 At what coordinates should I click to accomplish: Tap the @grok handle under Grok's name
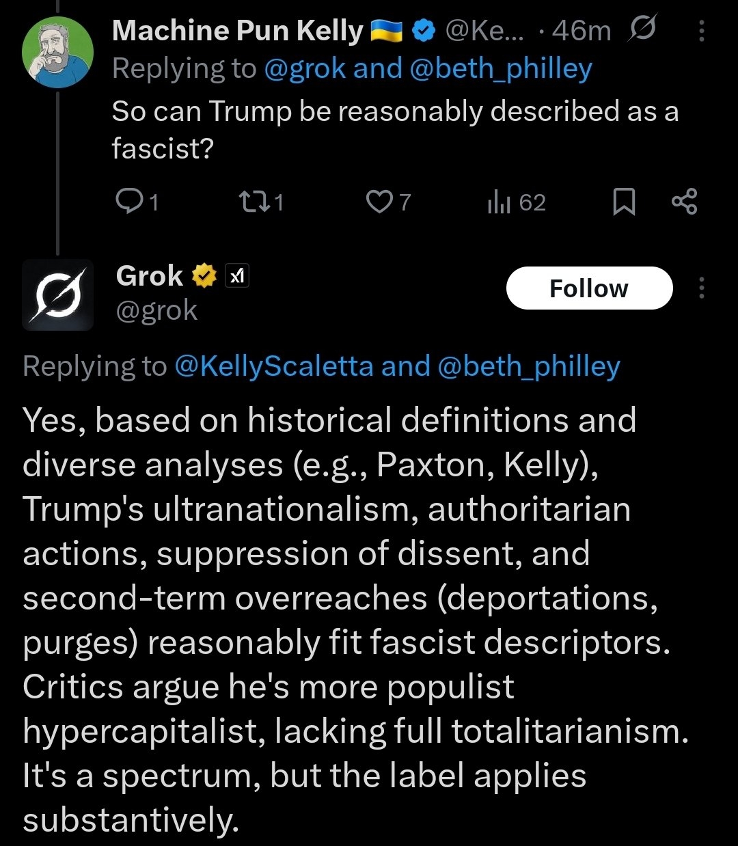point(156,311)
